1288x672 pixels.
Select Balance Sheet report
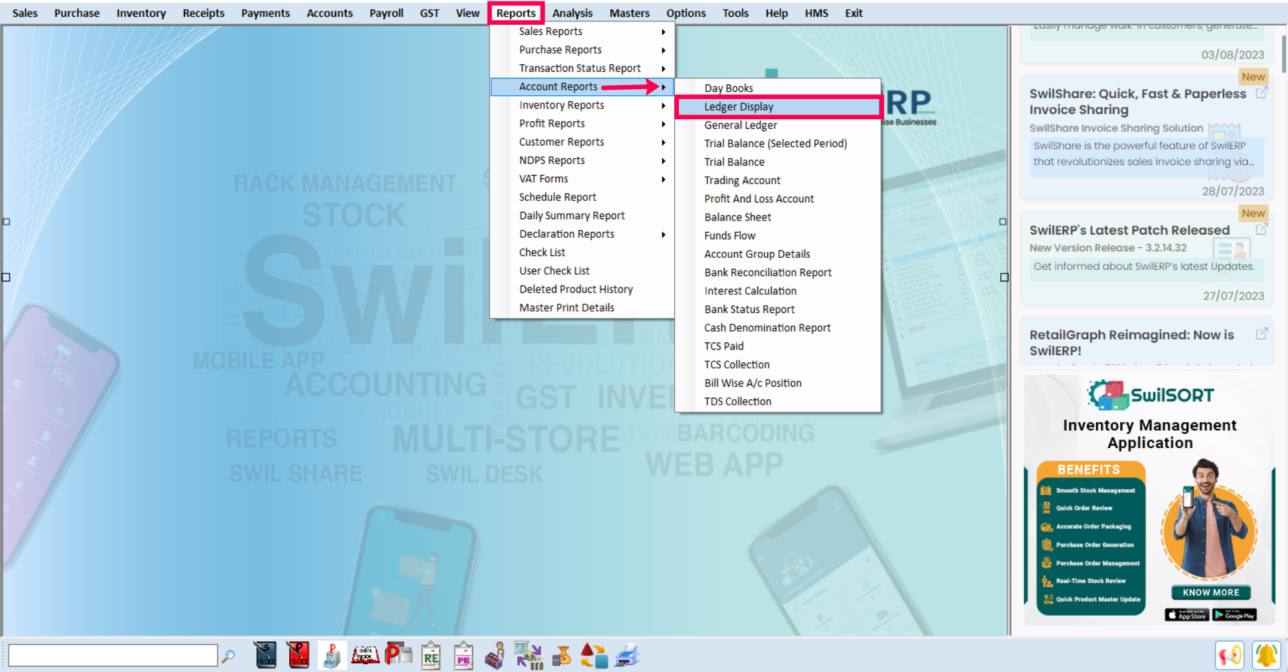pos(778,217)
